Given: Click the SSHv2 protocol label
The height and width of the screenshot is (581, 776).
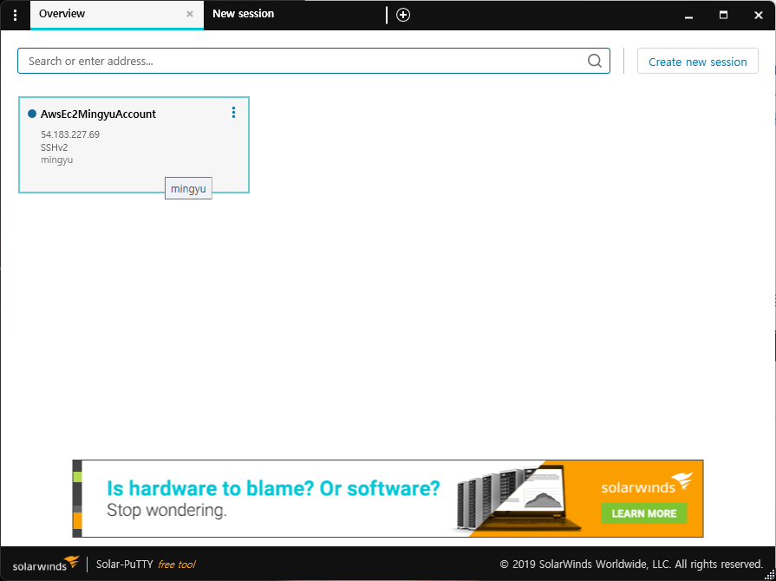Looking at the screenshot, I should (55, 147).
